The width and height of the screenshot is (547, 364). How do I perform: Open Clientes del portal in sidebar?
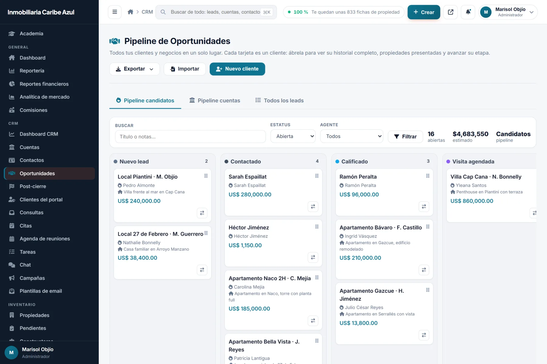point(49,200)
